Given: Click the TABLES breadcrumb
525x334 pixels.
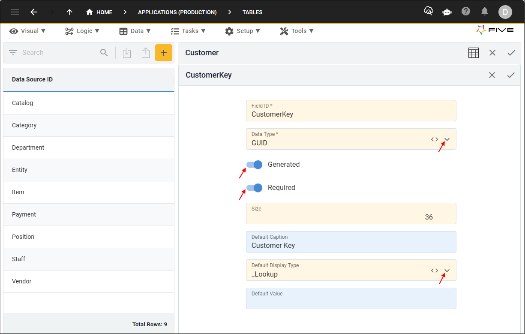Looking at the screenshot, I should click(252, 12).
